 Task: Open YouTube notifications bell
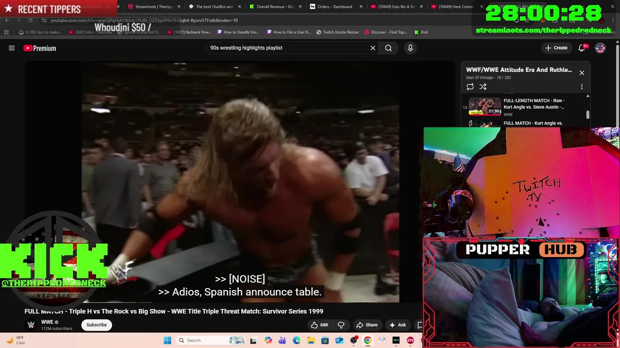coord(583,48)
